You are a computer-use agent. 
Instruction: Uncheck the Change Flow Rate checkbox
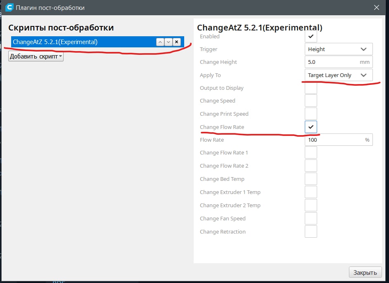coord(311,127)
